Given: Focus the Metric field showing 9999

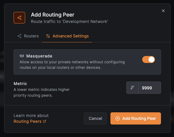Looking at the screenshot, I should point(149,88).
